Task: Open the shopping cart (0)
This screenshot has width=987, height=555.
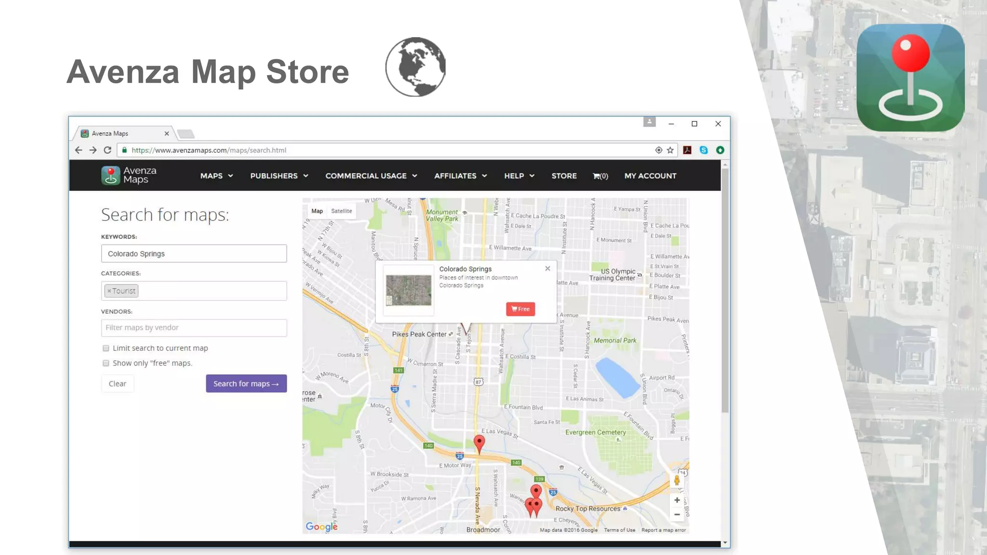Action: 600,176
